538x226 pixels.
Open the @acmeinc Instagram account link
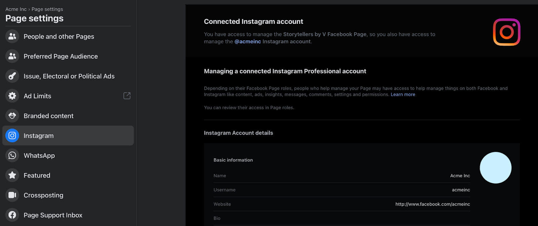pyautogui.click(x=247, y=41)
